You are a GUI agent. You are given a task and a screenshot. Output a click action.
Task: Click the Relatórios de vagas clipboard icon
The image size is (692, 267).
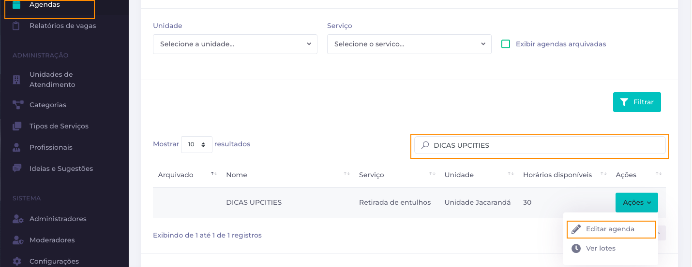coord(16,26)
